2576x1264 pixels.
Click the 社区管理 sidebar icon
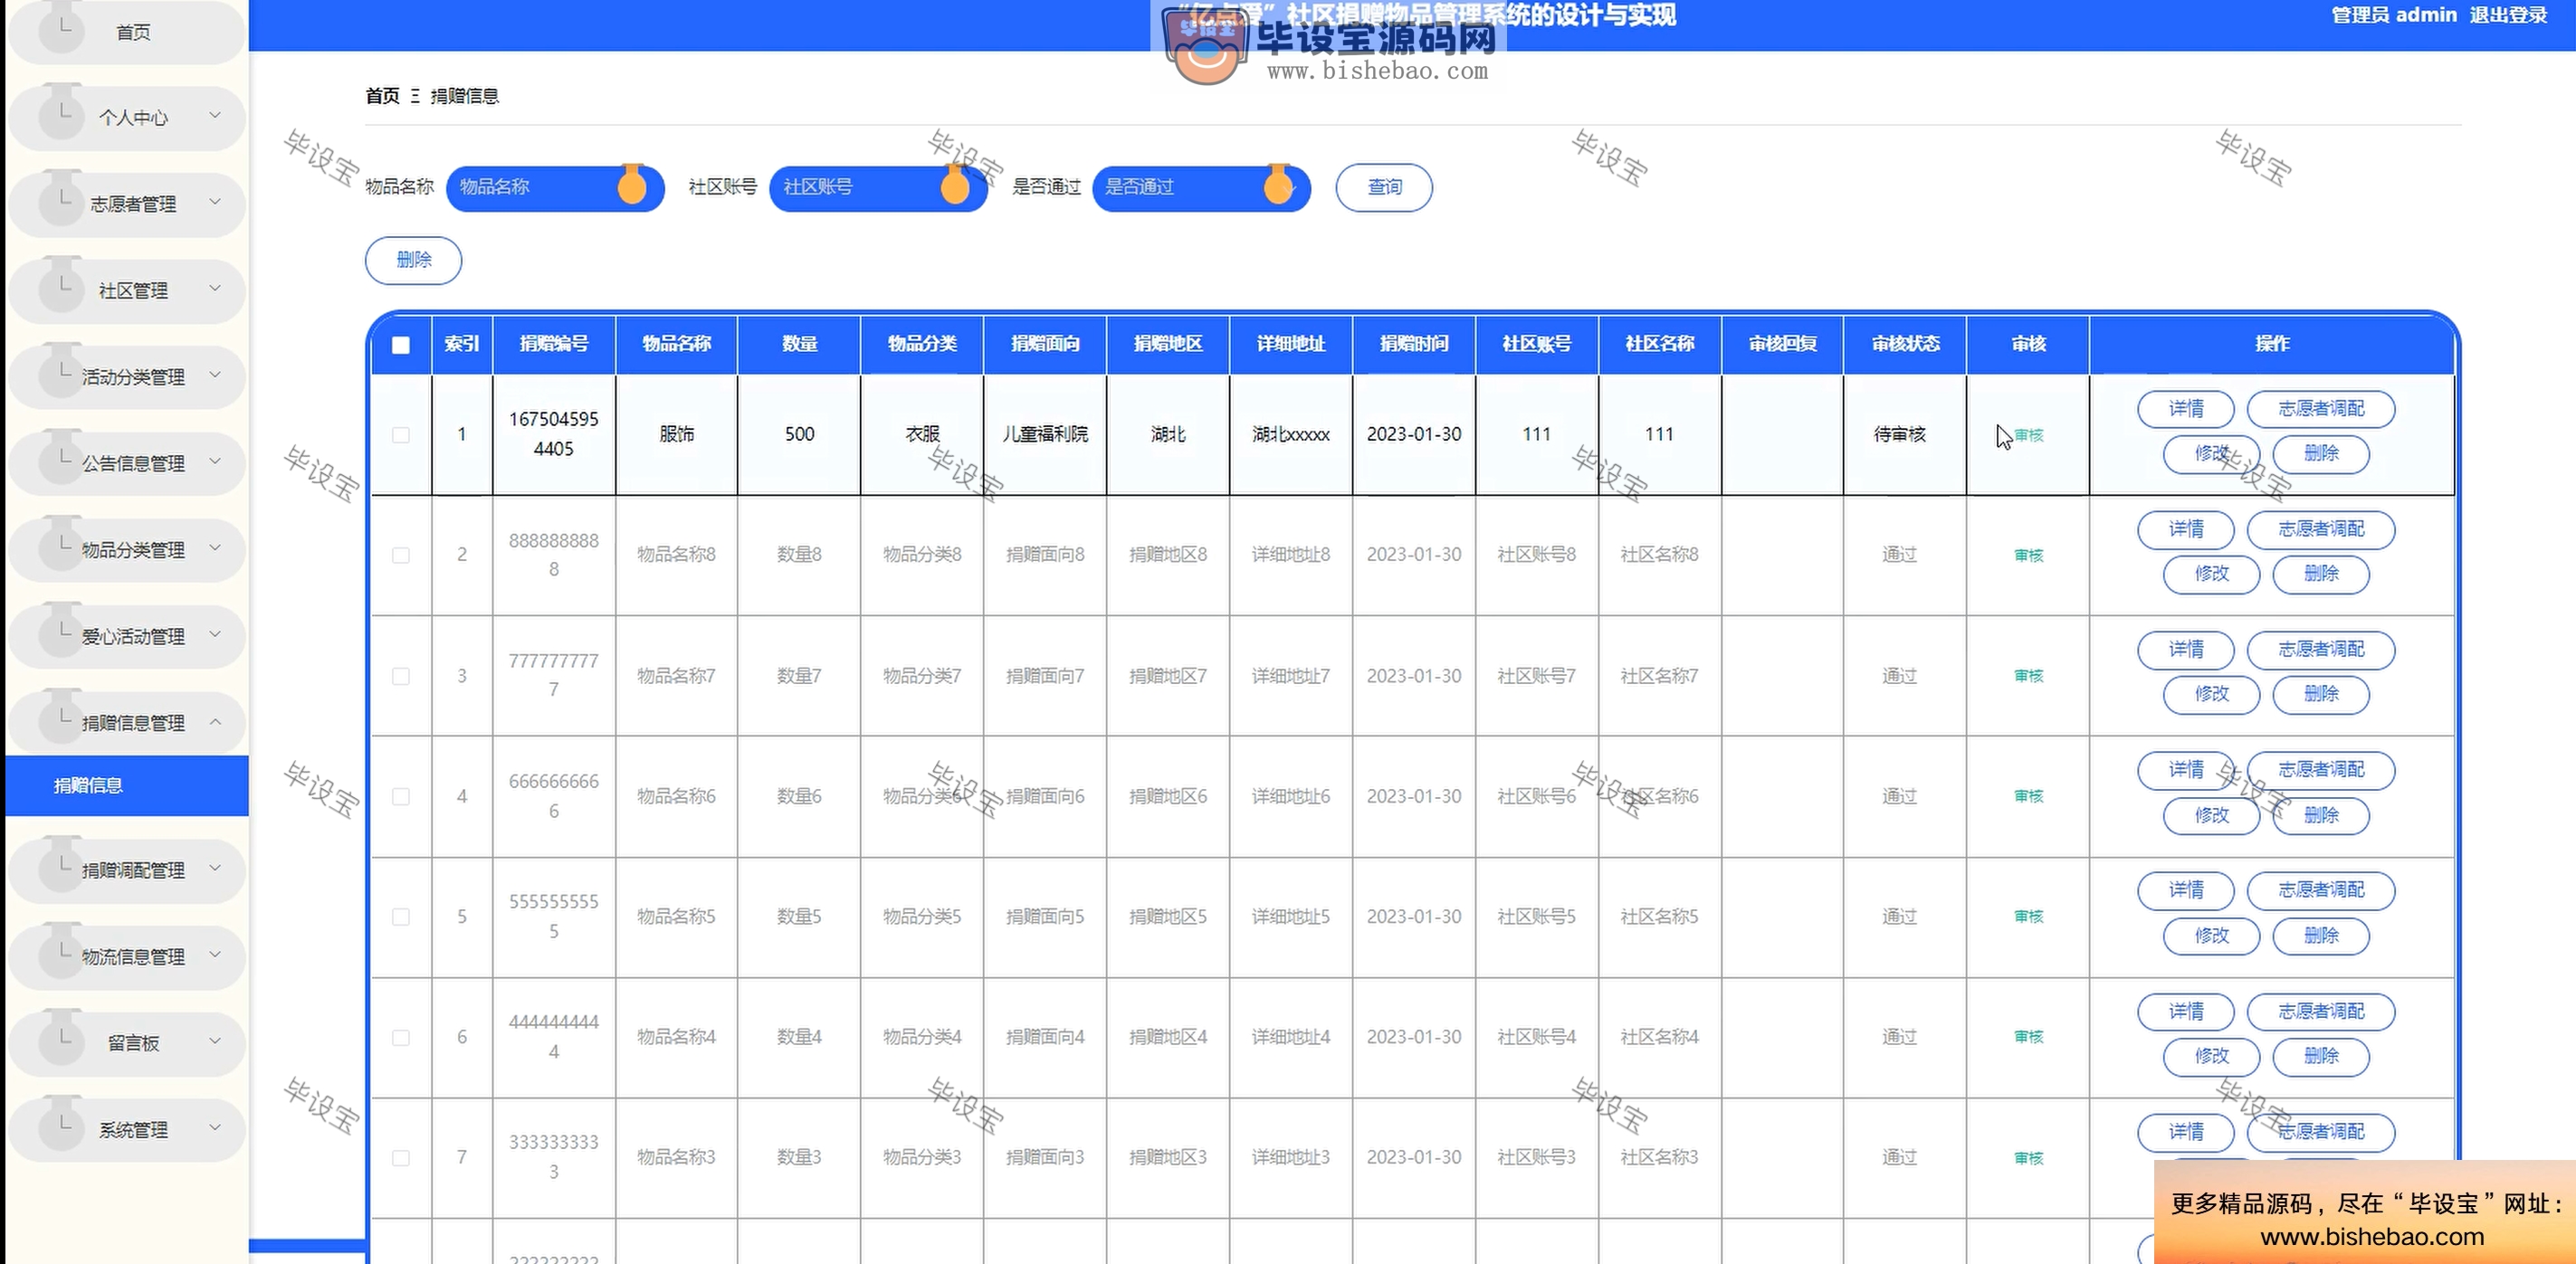[x=61, y=285]
